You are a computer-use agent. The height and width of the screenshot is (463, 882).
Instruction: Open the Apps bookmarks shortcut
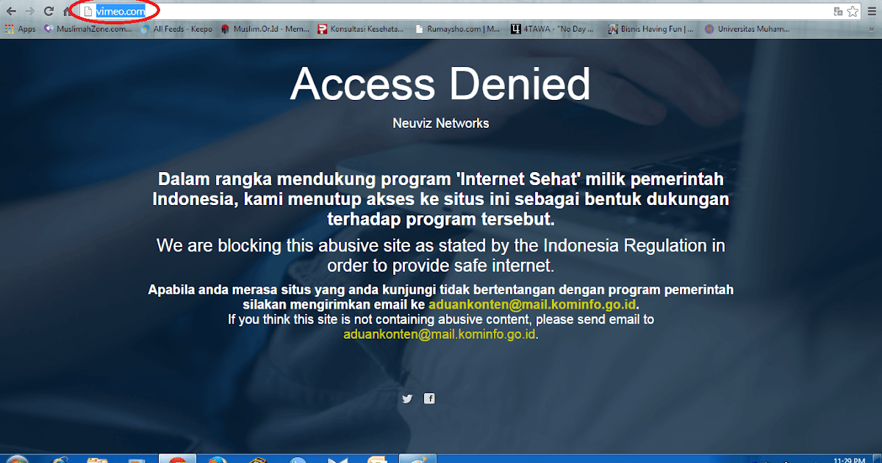pos(21,29)
